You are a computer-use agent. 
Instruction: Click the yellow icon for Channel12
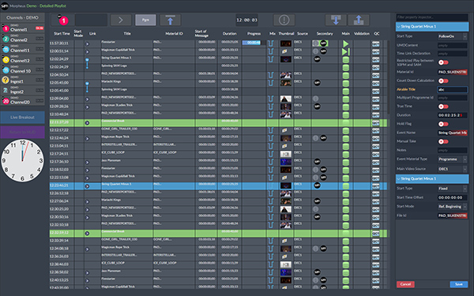[6, 60]
